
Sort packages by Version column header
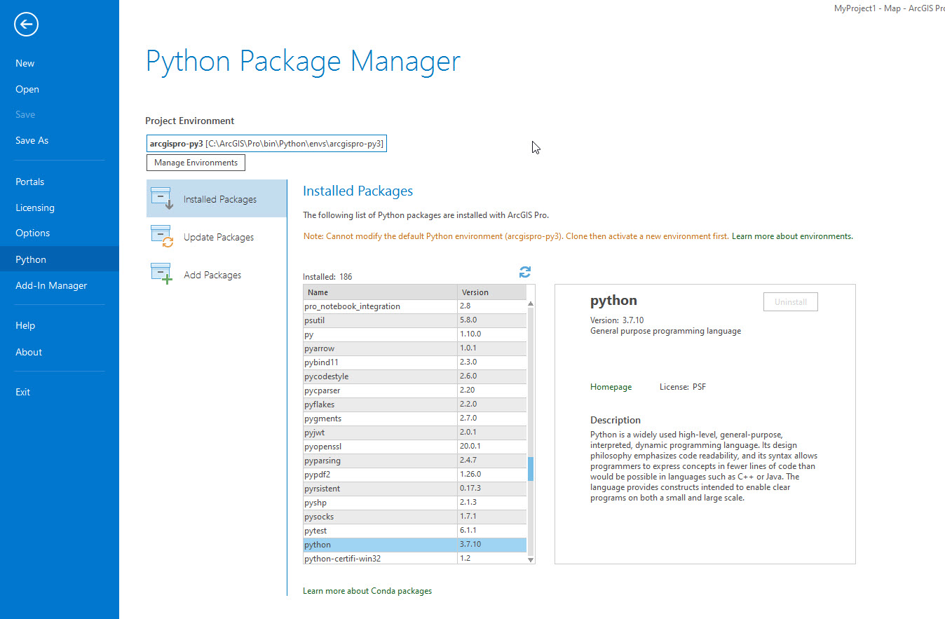click(491, 292)
